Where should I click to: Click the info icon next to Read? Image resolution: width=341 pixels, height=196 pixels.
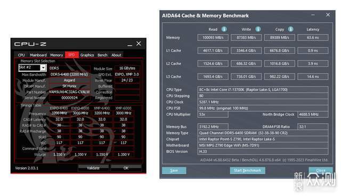click(x=224, y=29)
